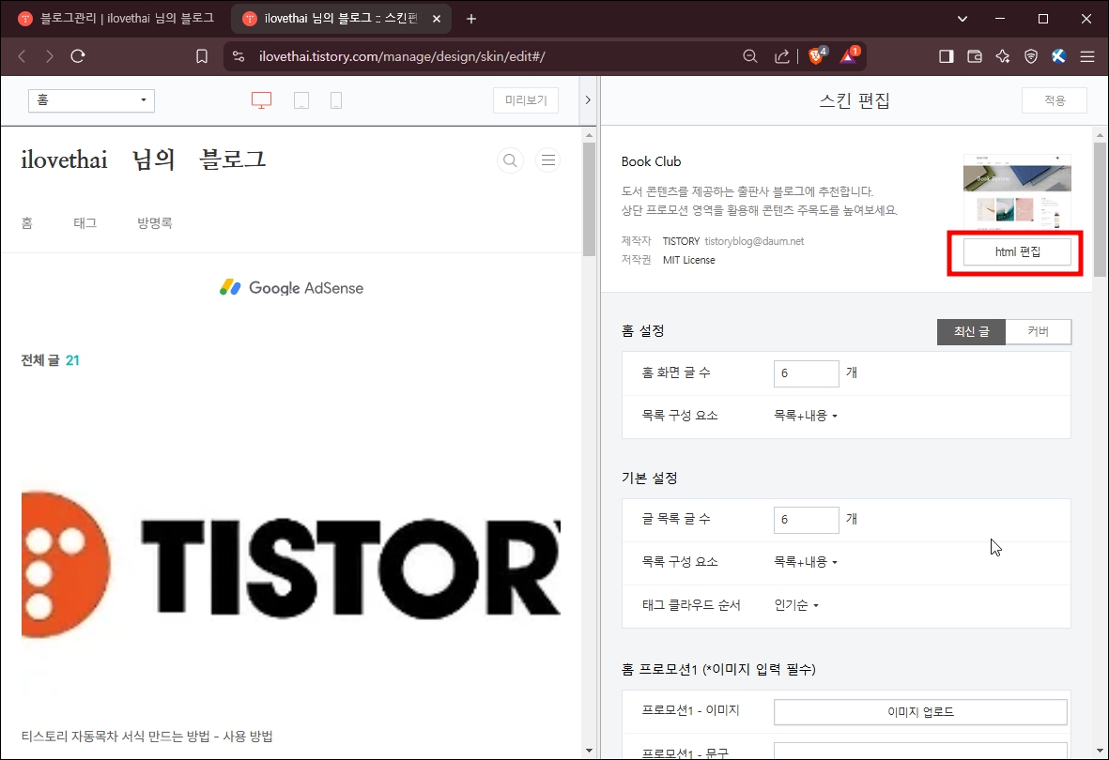The width and height of the screenshot is (1109, 760).
Task: Open the 태그 tab on the blog
Action: point(85,222)
